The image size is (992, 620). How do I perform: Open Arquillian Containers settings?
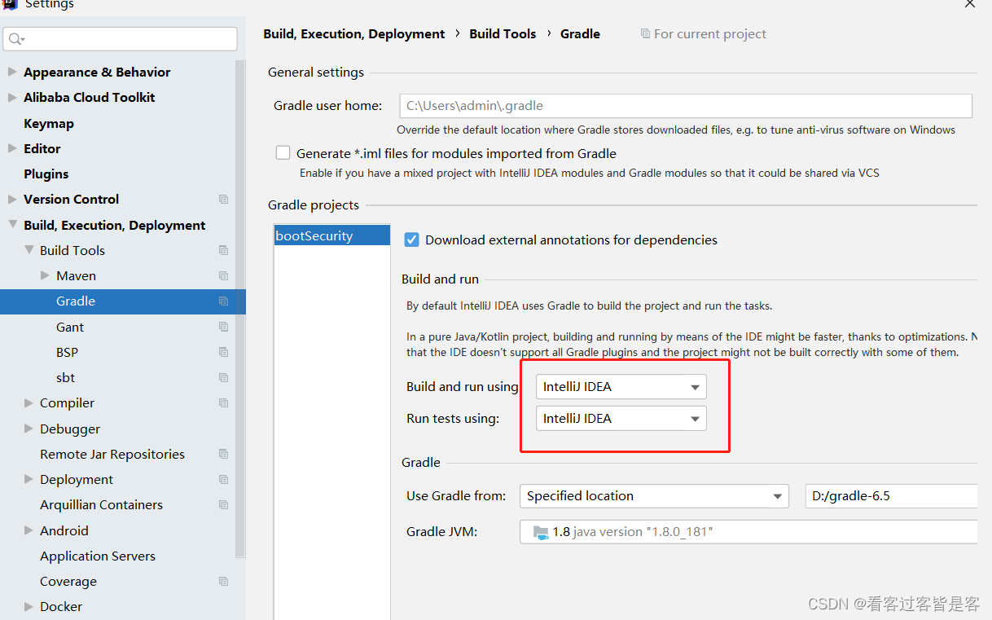pyautogui.click(x=102, y=504)
